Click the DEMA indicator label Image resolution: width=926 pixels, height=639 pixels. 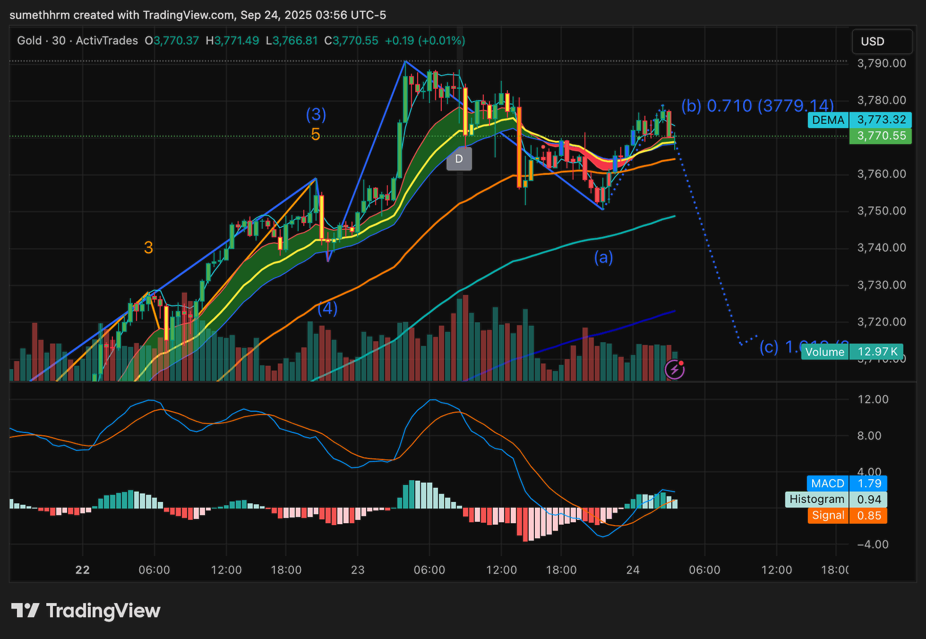coord(828,120)
